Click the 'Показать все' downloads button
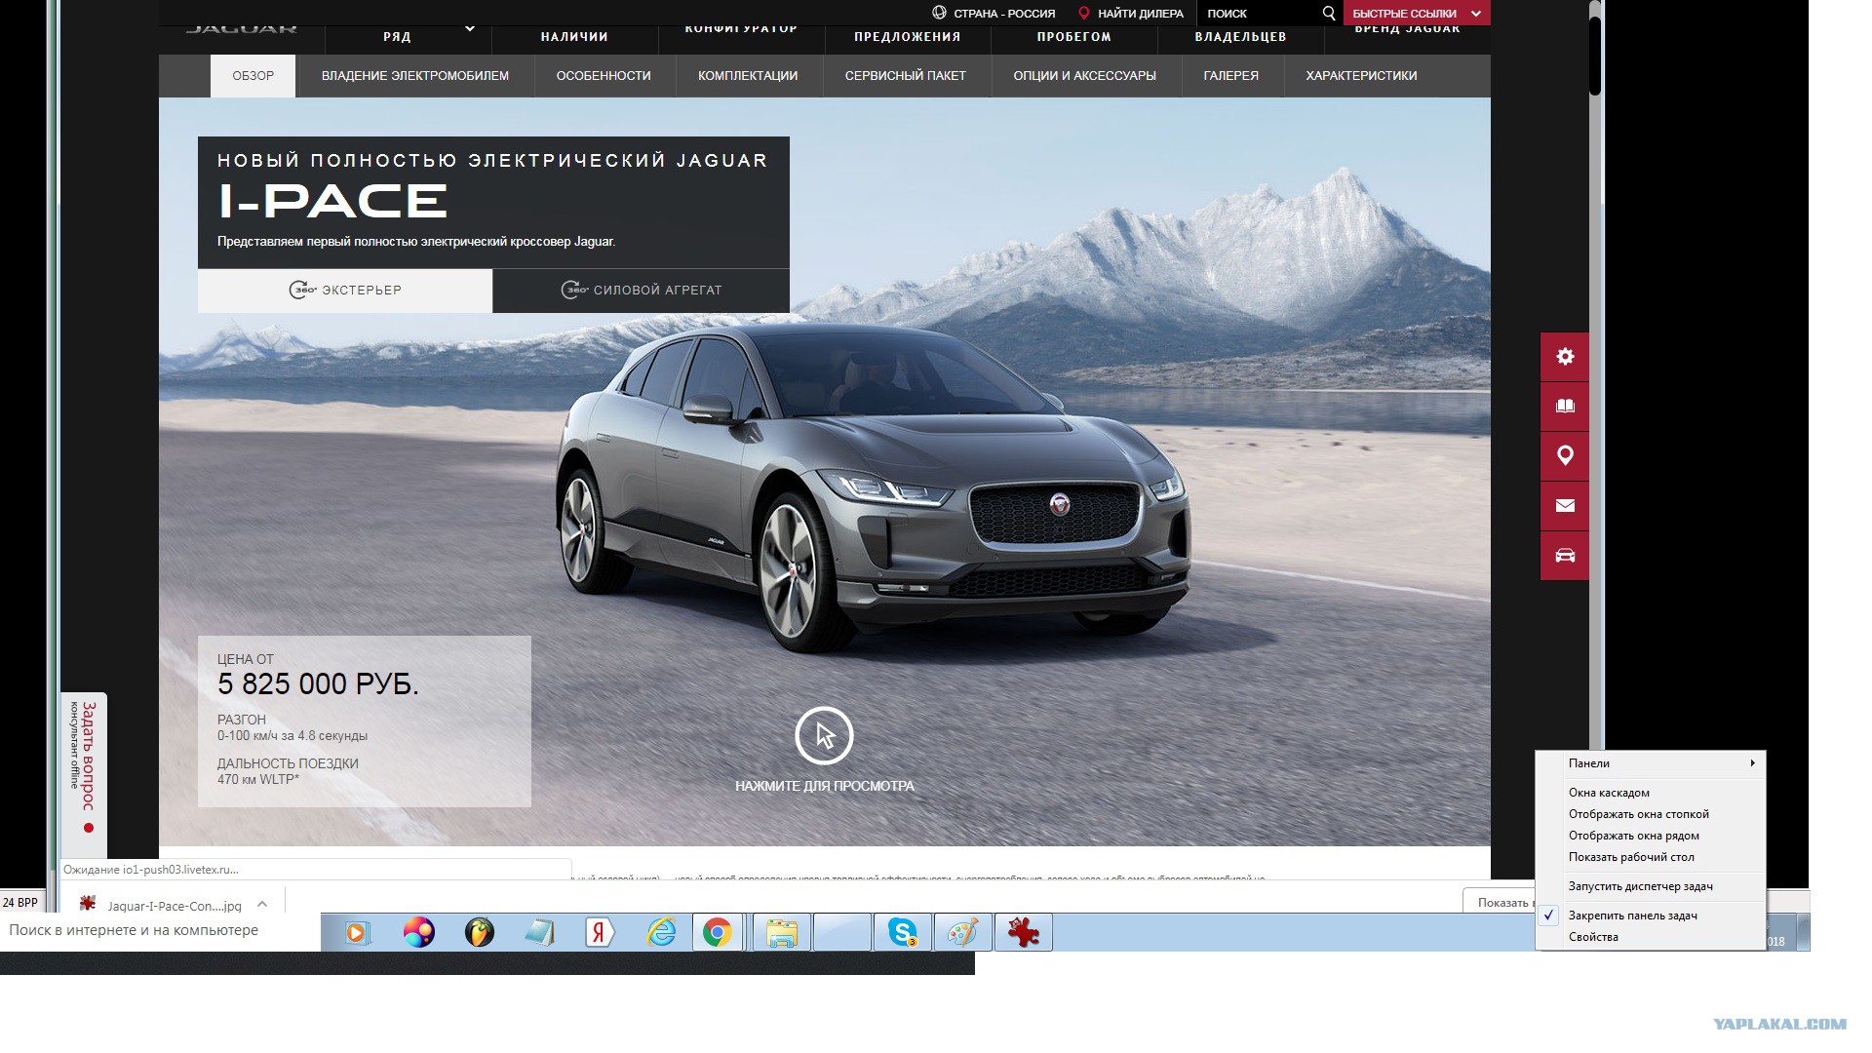Image resolution: width=1872 pixels, height=1053 pixels. [x=1500, y=902]
